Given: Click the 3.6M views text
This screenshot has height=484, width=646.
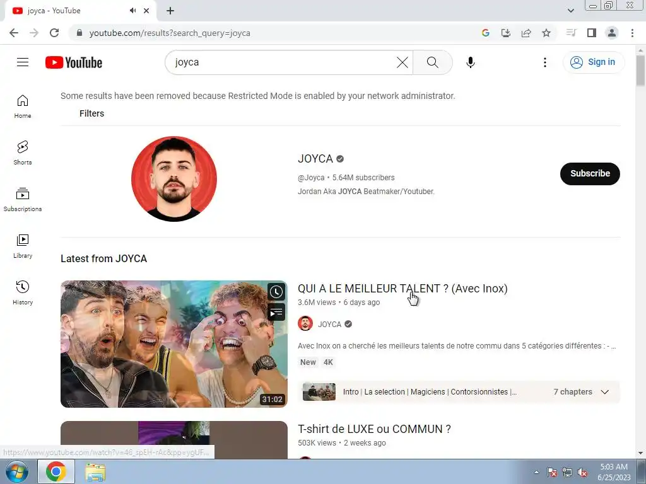Looking at the screenshot, I should [x=317, y=302].
